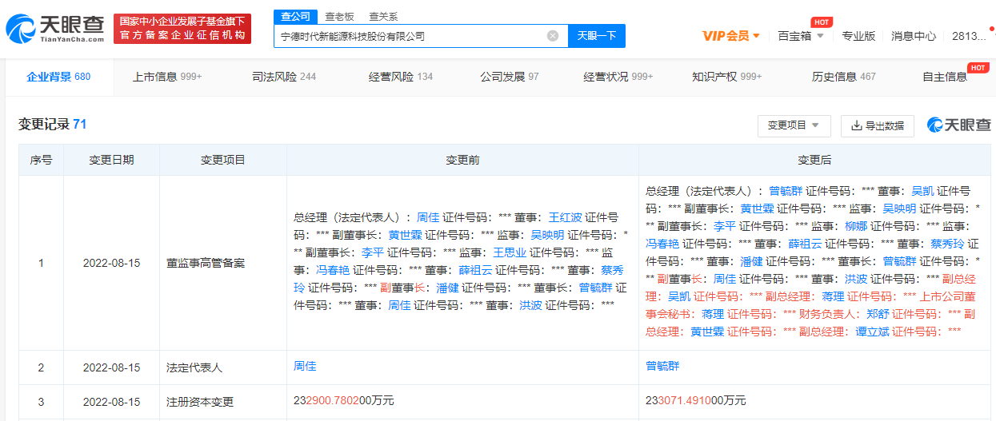The image size is (996, 421).
Task: Click the 变更前 column header
Action: coord(462,160)
